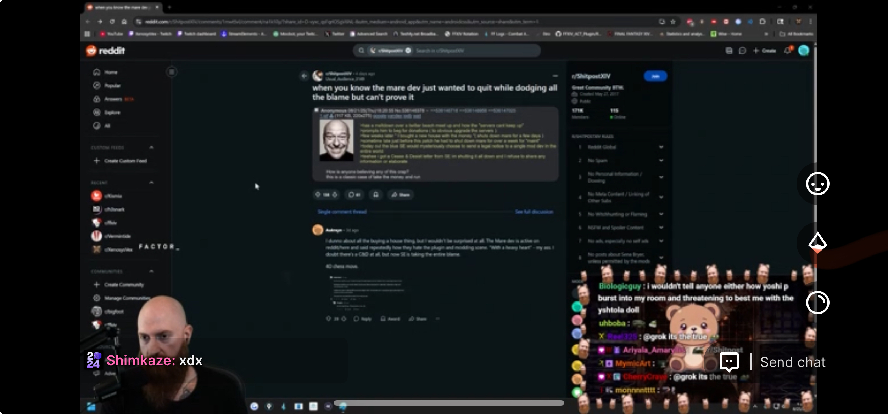Image resolution: width=888 pixels, height=414 pixels.
Task: Upvote the mare dev post
Action: (318, 195)
